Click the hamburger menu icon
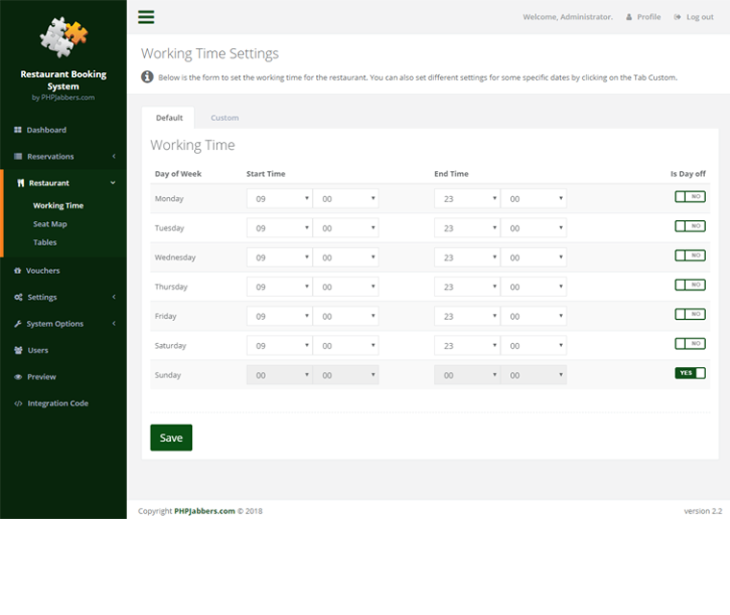 [x=146, y=16]
